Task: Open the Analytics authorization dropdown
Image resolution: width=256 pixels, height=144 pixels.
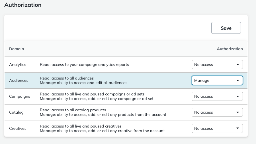Action: pos(217,64)
